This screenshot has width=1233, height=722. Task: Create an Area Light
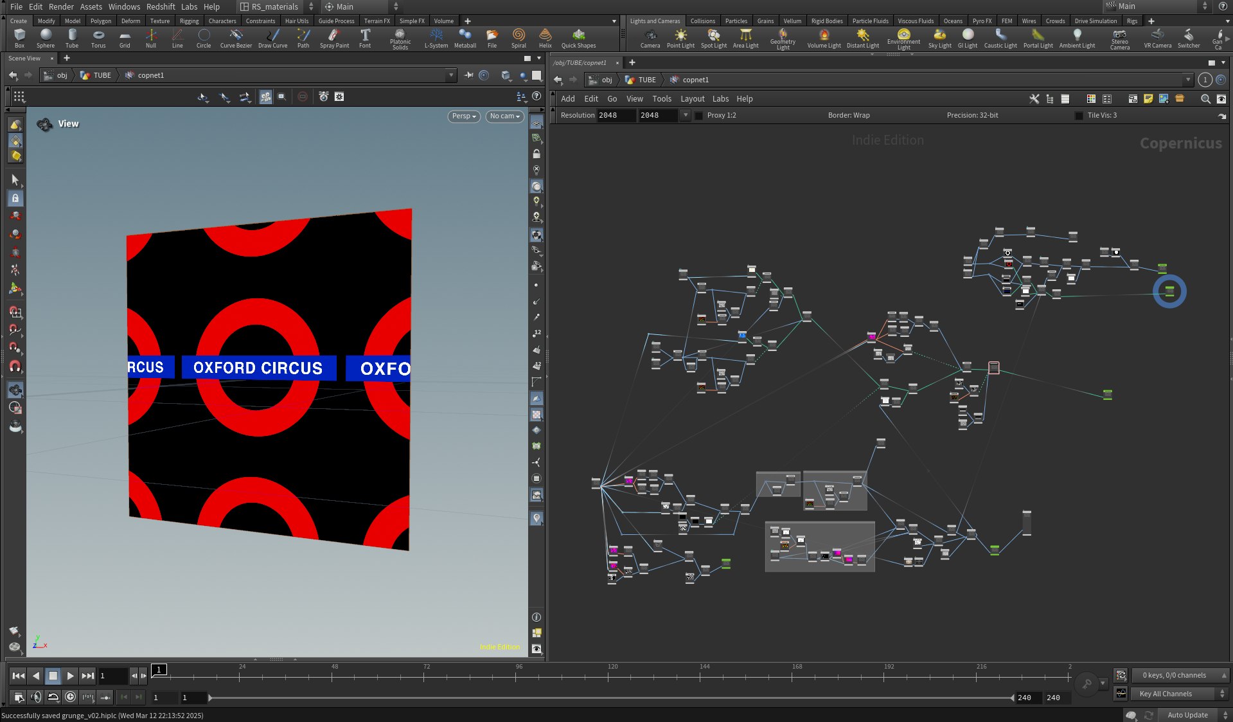(x=746, y=39)
